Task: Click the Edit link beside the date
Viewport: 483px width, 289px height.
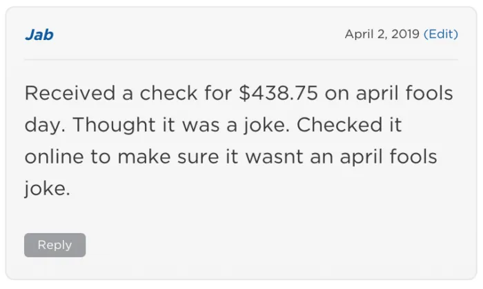Action: click(x=441, y=34)
